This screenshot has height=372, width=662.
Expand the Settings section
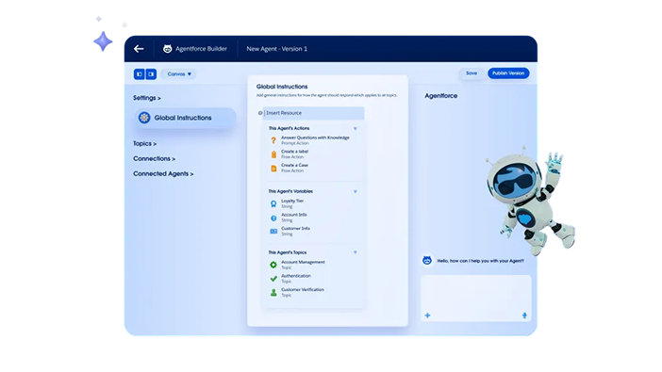[x=147, y=98]
